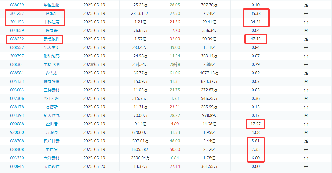Click the 中科飞测 name link
The image size is (332, 173).
51,64
